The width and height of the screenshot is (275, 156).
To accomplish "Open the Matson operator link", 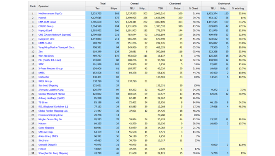I will pos(42,124).
